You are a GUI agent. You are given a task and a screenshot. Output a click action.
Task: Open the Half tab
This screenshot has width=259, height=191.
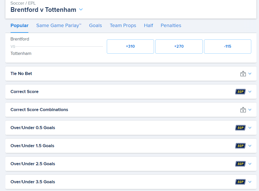coord(149,26)
